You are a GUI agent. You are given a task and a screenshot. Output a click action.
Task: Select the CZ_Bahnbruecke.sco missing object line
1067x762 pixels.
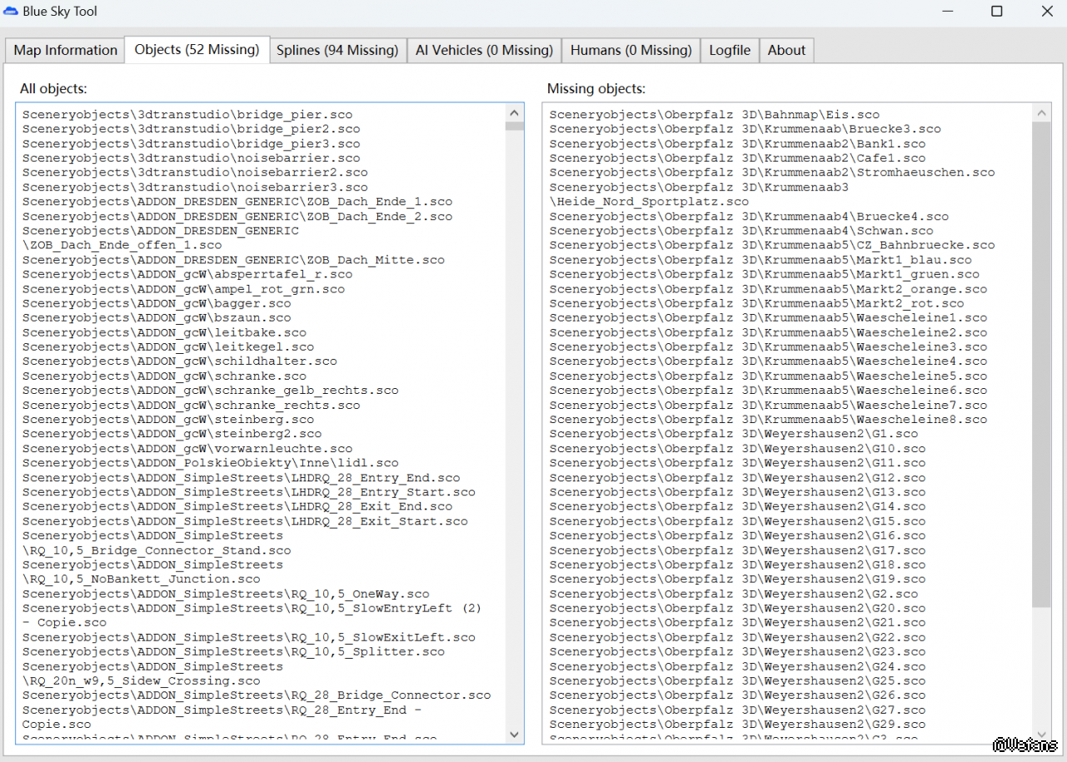(771, 246)
